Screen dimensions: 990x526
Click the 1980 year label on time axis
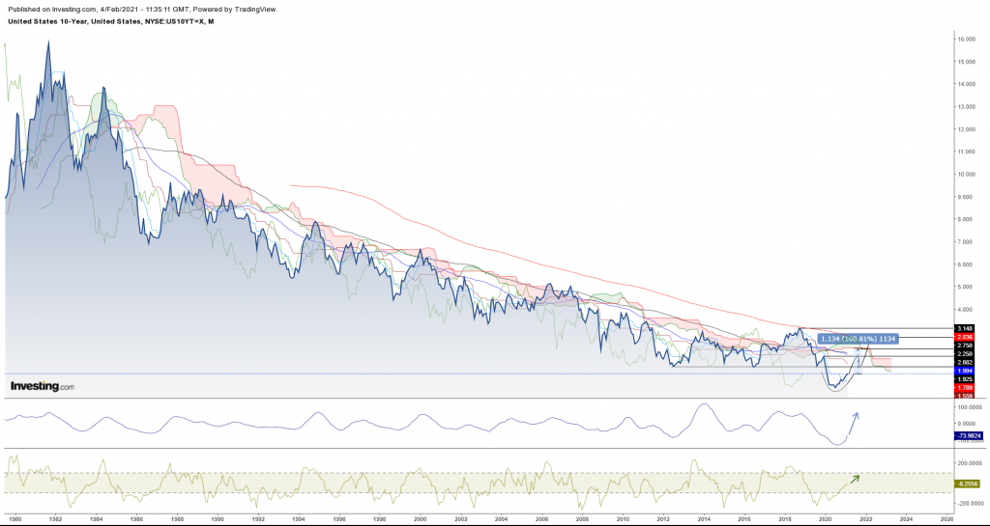15,520
